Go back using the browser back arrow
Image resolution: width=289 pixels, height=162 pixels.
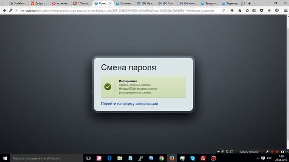click(5, 10)
